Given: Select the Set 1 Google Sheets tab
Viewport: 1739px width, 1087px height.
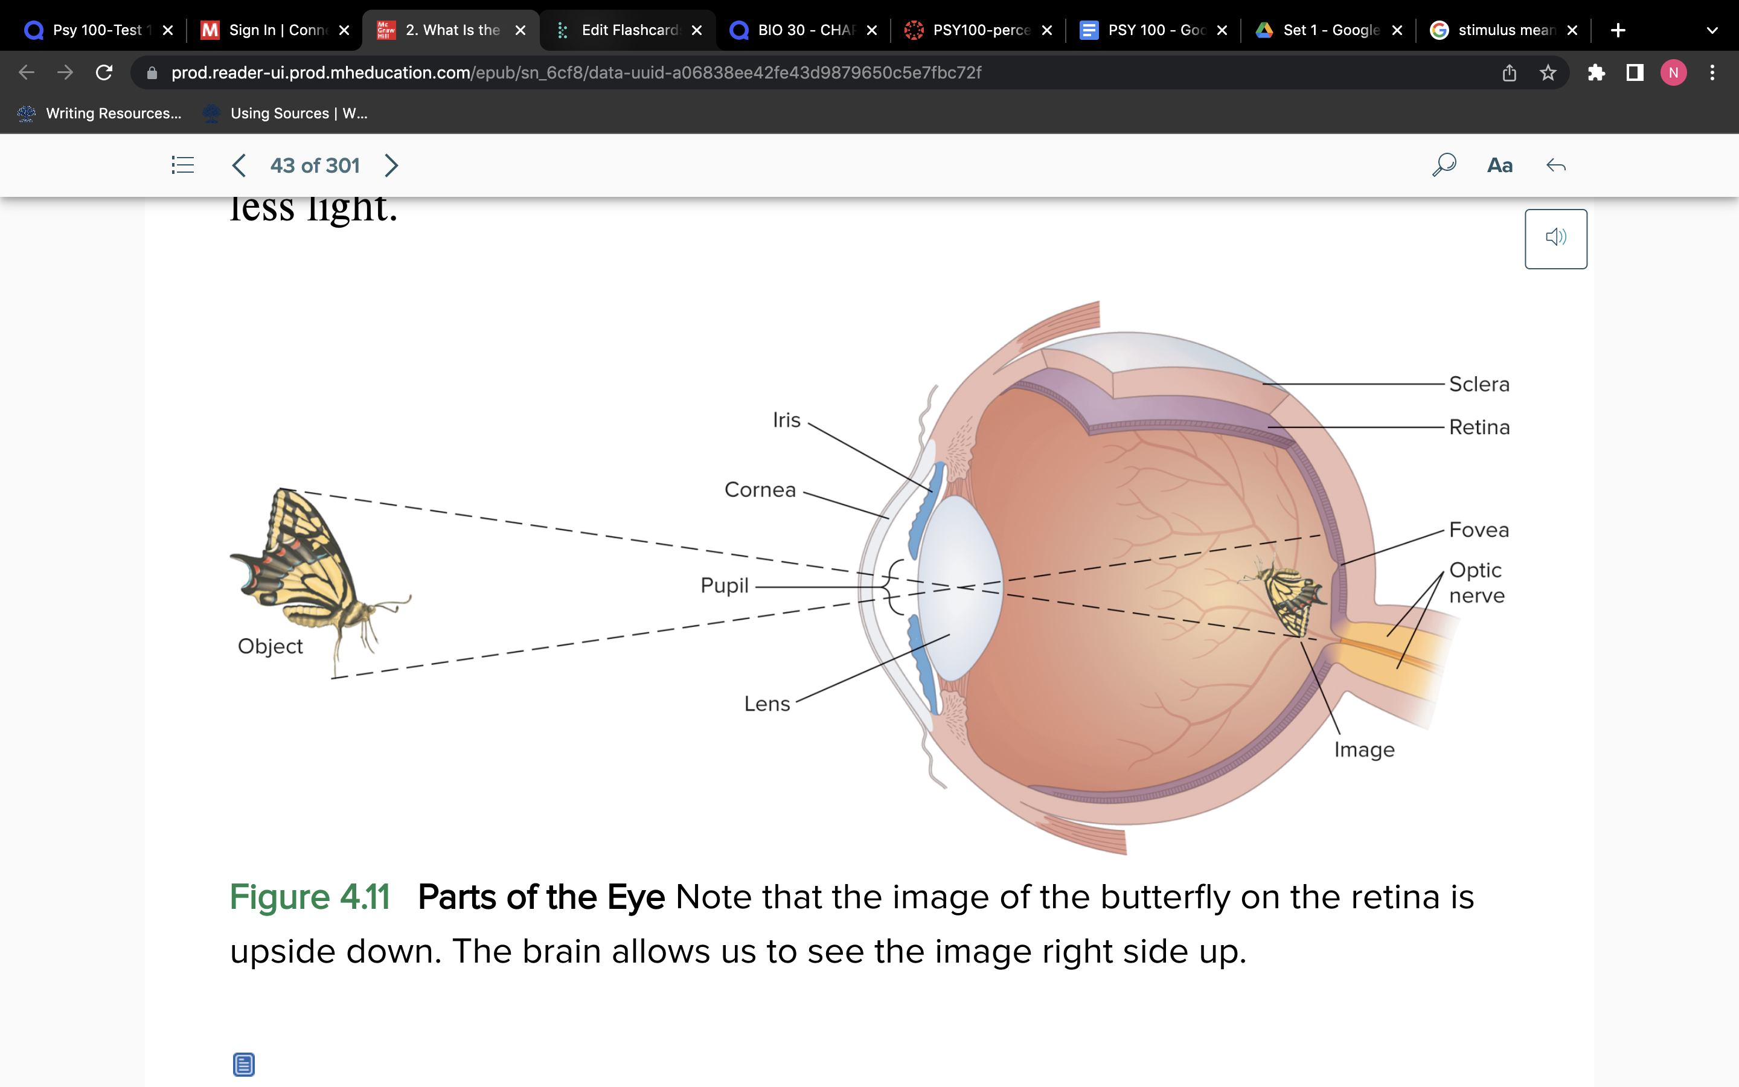Looking at the screenshot, I should pyautogui.click(x=1327, y=28).
